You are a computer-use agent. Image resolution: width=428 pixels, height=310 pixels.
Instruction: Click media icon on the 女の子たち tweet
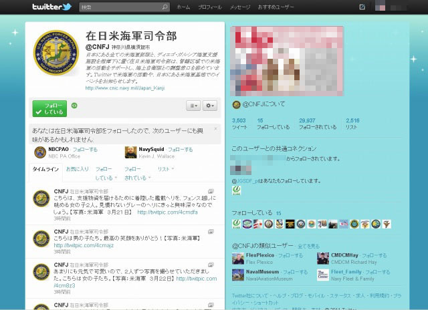point(211,265)
